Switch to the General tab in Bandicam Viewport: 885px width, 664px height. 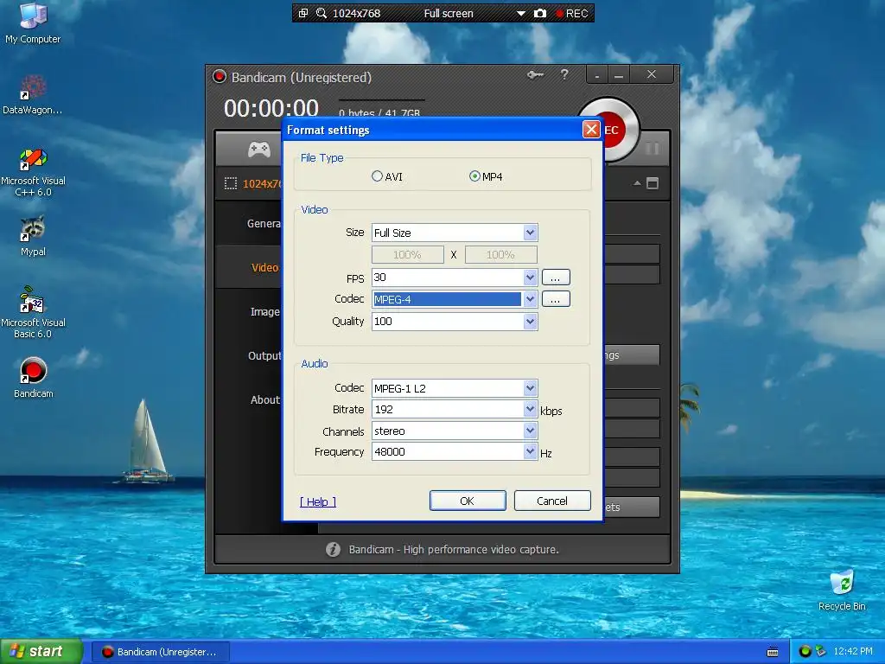(x=264, y=224)
